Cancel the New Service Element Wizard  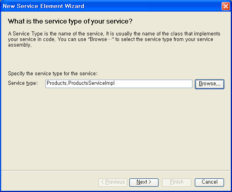pos(209,182)
